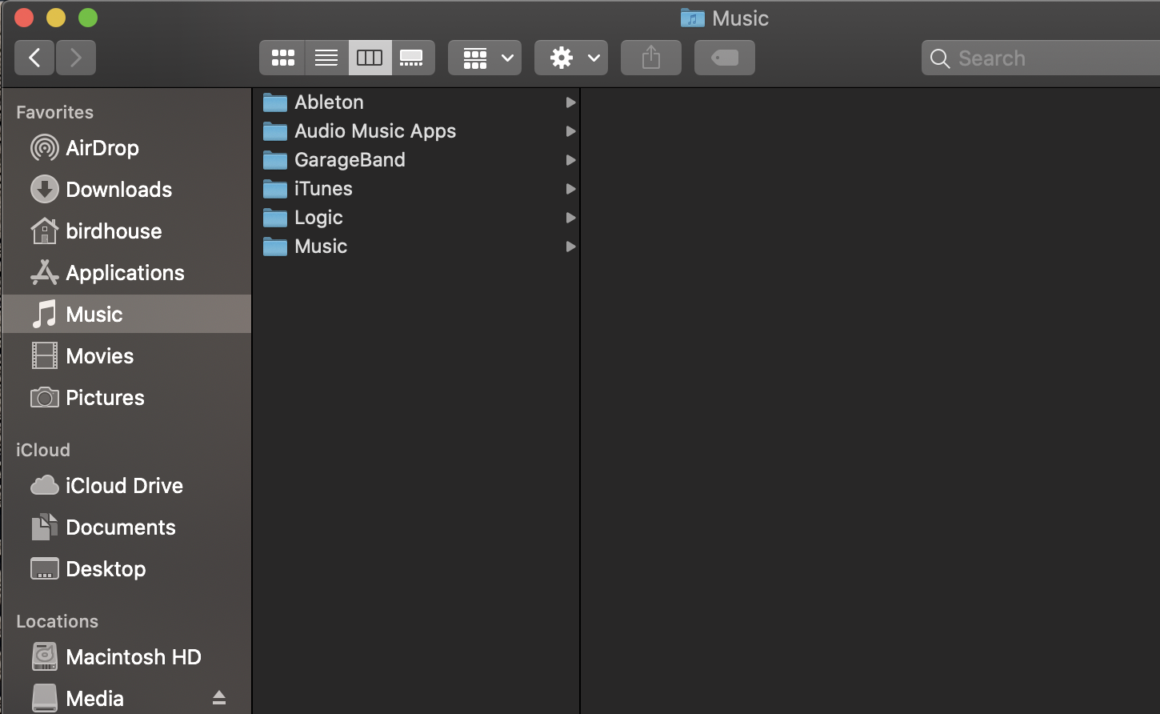1160x714 pixels.
Task: Open Applications in sidebar
Action: point(126,273)
